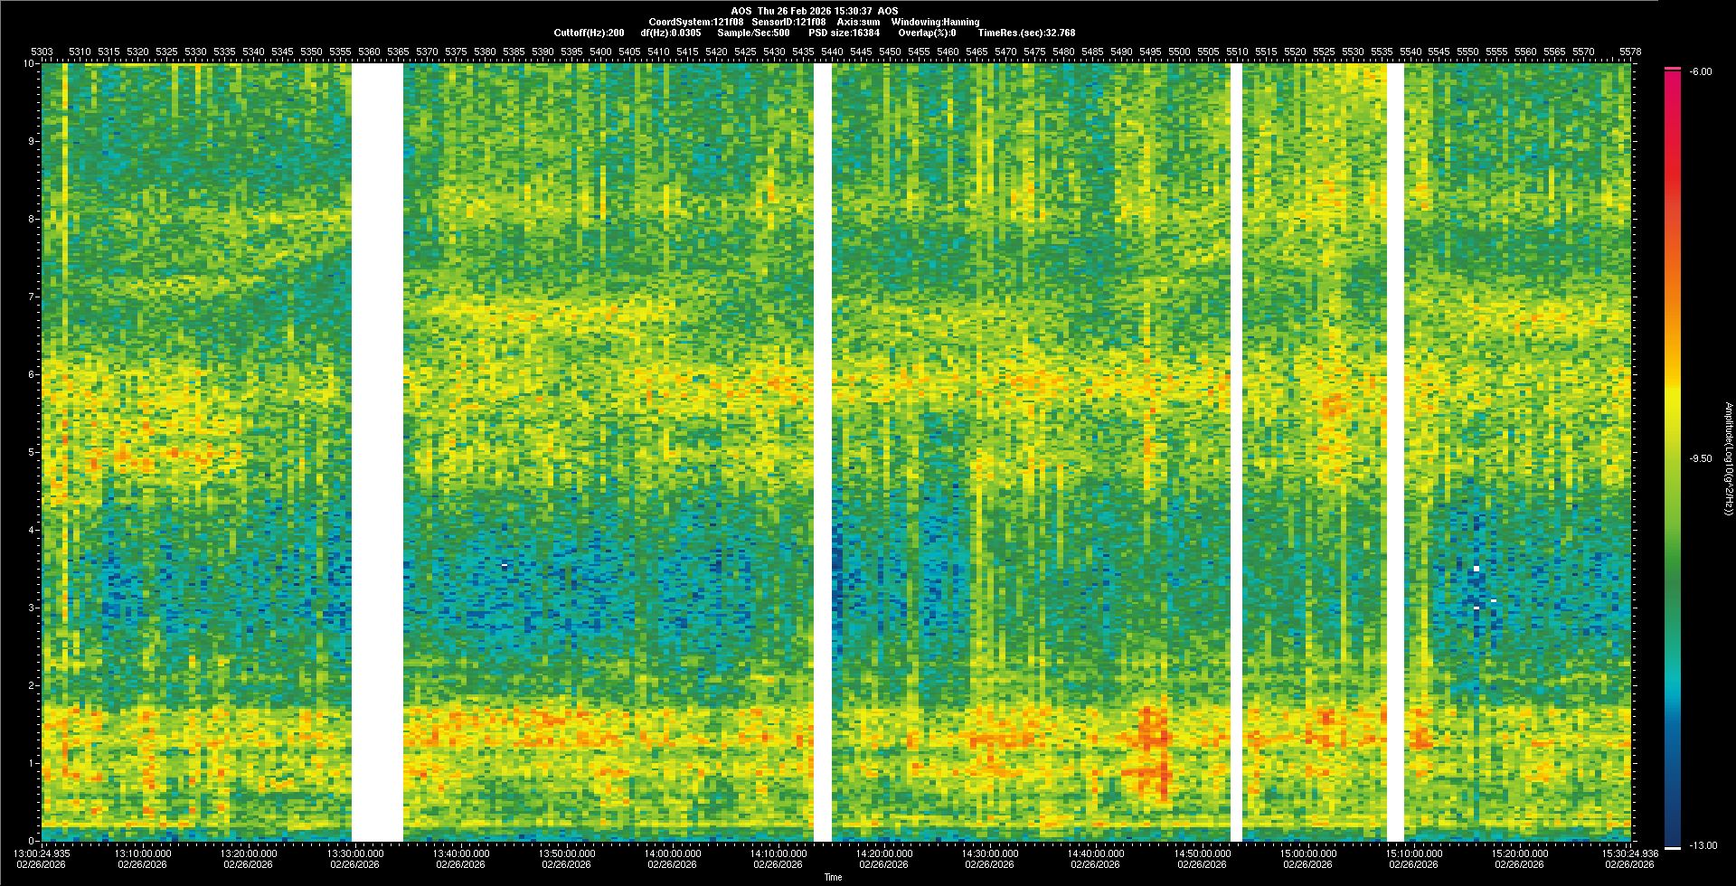
Task: Click the white gap before 15:10
Action: [1395, 452]
